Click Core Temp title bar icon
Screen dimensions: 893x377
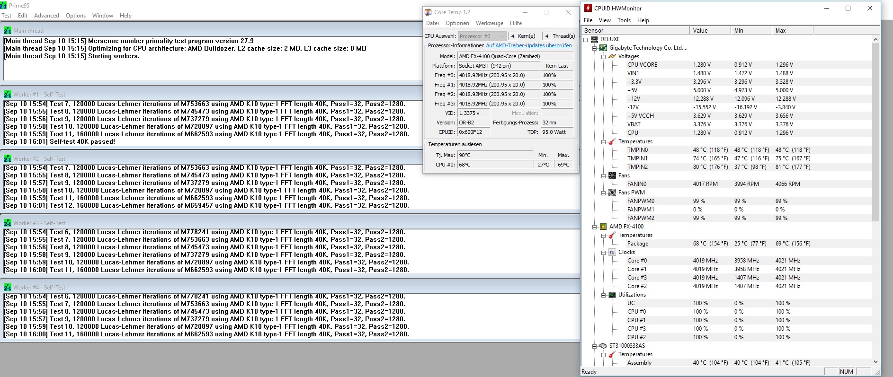point(428,12)
